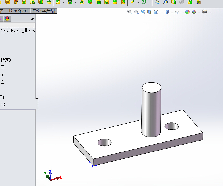
Task: Click the feature tree filter field
Action: [x=17, y=24]
